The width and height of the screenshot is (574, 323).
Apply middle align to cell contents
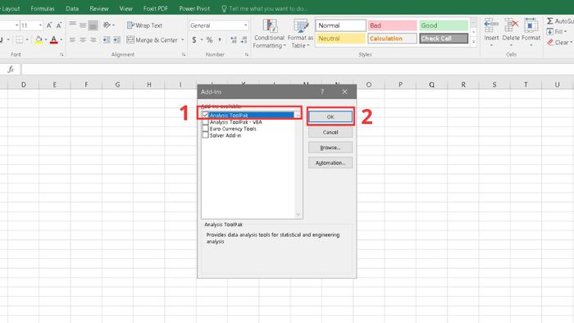83,25
